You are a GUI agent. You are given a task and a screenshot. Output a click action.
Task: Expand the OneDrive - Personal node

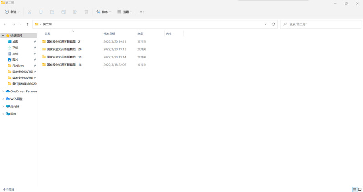(3, 91)
